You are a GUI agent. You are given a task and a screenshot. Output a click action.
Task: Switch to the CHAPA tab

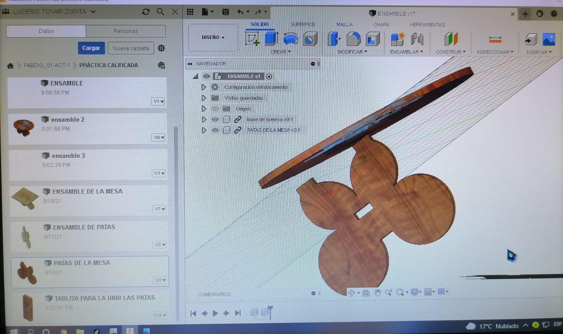[x=381, y=25]
